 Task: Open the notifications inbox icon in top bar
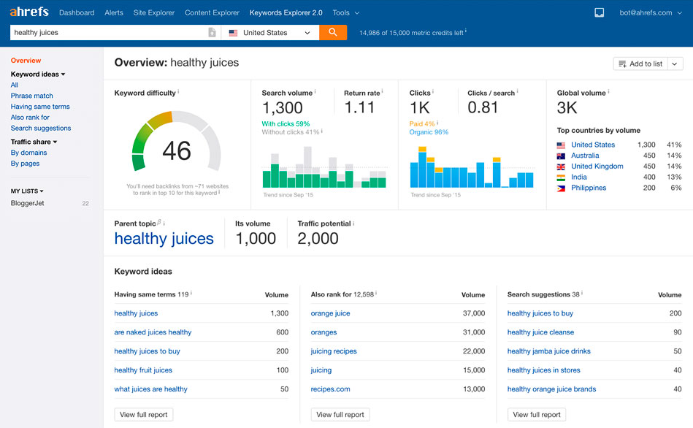pos(599,12)
